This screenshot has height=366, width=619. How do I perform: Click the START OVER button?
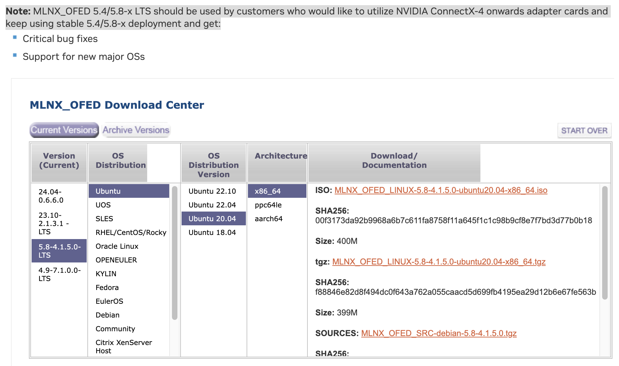[584, 131]
